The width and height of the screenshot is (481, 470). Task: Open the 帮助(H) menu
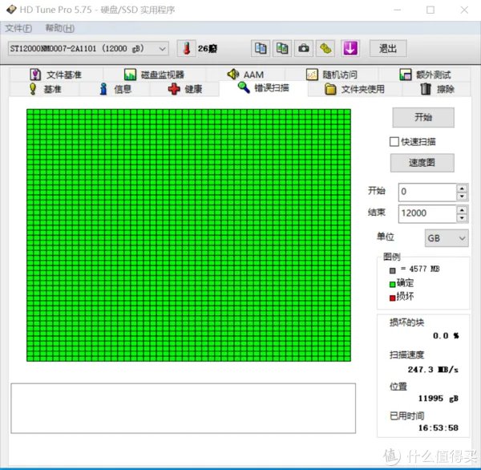pos(60,28)
